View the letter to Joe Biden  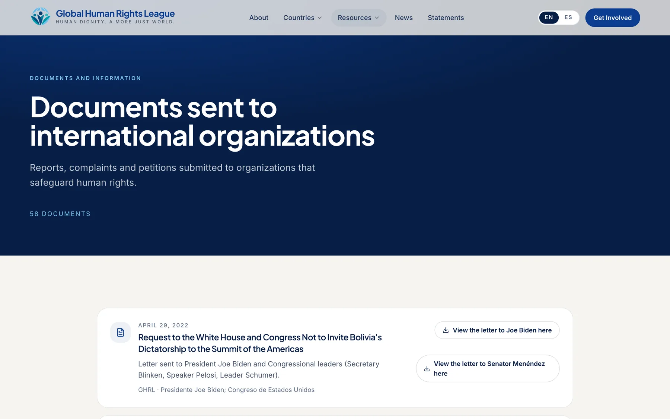pos(497,330)
